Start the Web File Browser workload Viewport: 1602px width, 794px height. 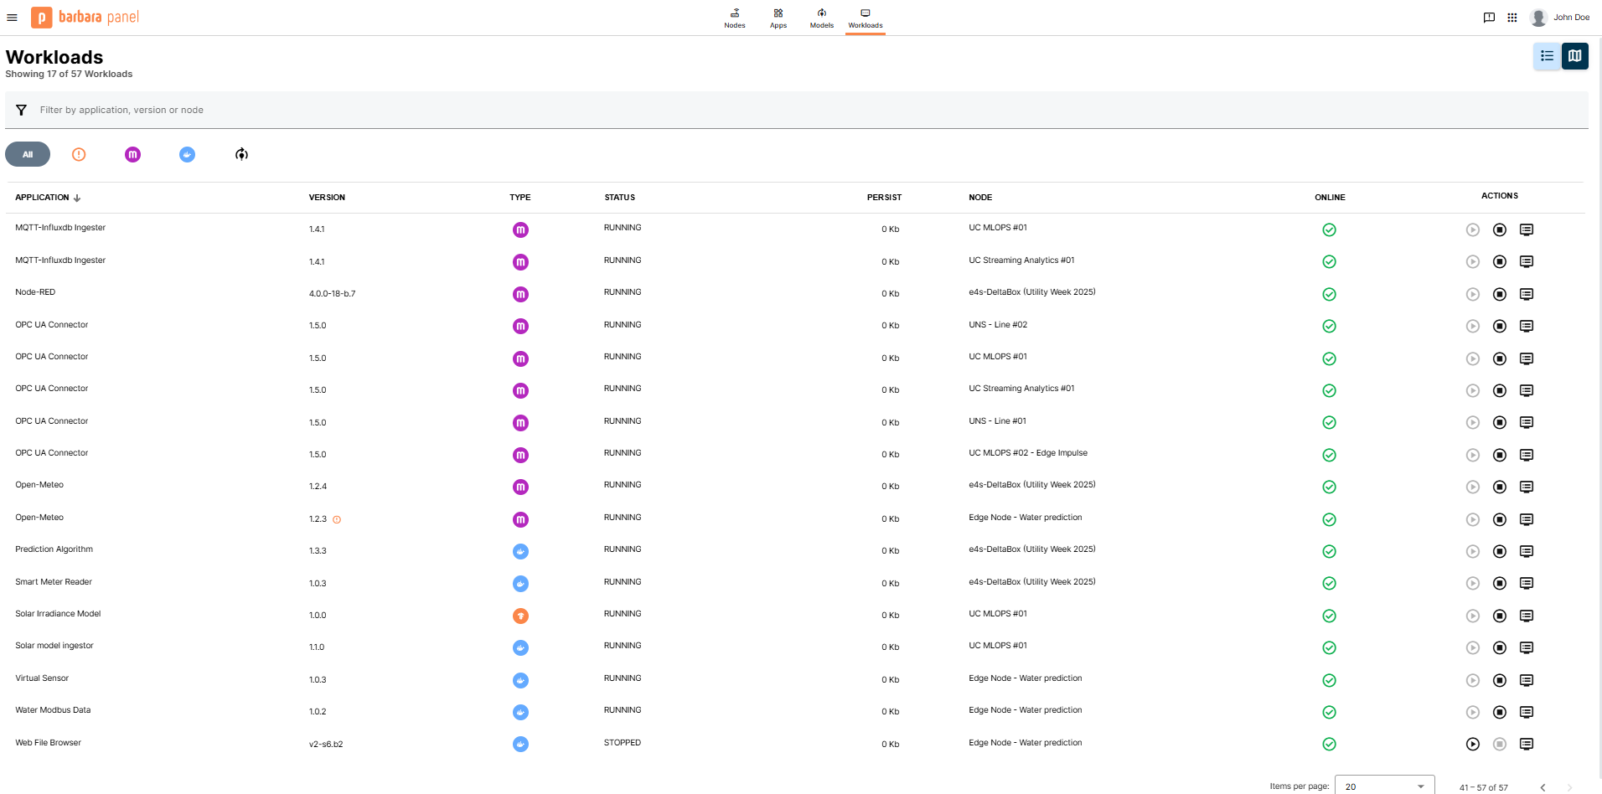pyautogui.click(x=1472, y=744)
